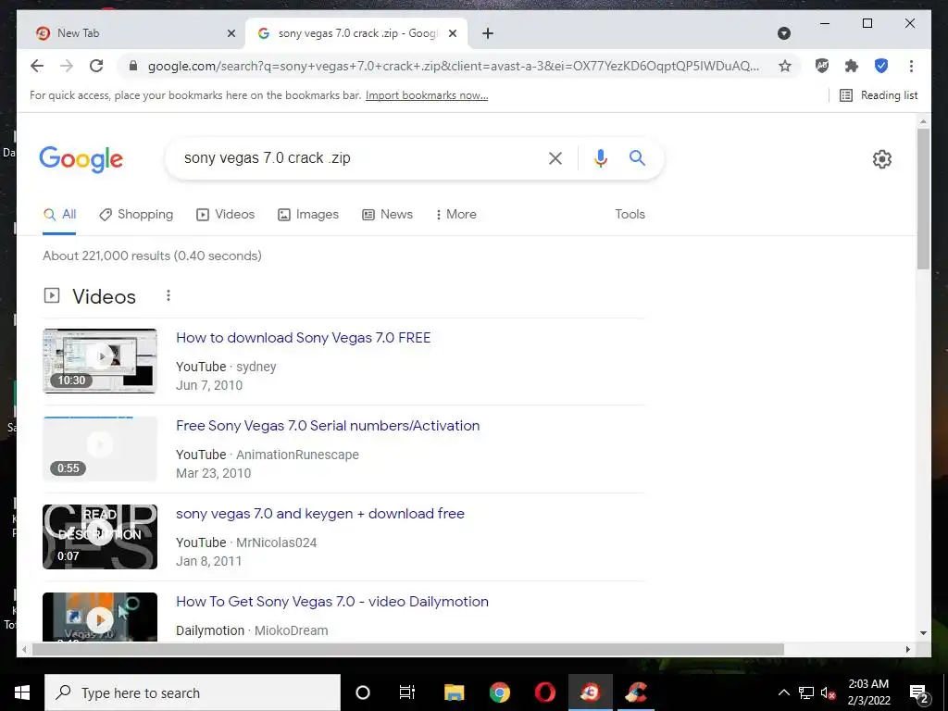Start voice search with the microphone

(600, 158)
